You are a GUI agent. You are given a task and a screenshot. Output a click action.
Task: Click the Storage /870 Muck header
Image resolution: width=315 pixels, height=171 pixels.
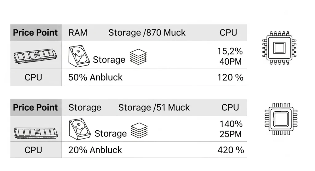(147, 33)
